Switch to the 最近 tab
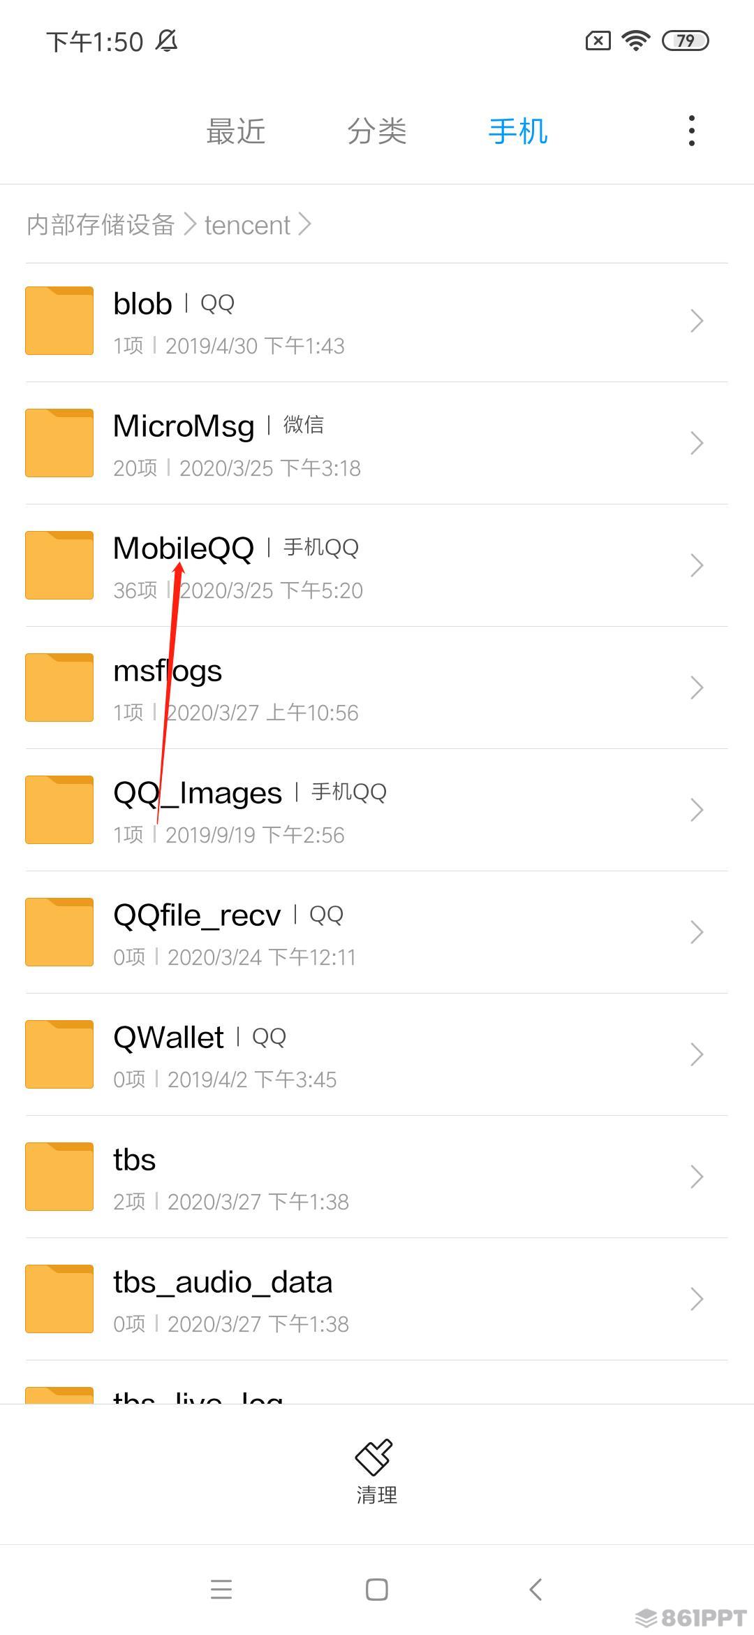The width and height of the screenshot is (754, 1635). coord(236,131)
